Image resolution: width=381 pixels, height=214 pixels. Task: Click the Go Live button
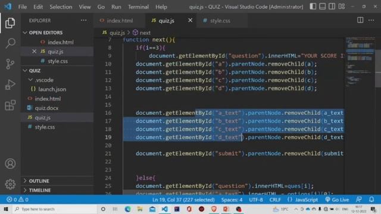(337, 200)
